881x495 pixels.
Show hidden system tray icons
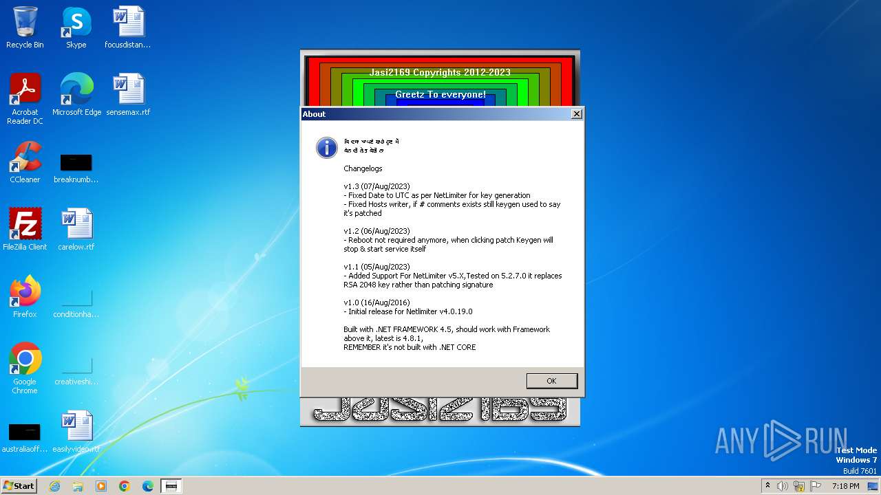pos(768,485)
